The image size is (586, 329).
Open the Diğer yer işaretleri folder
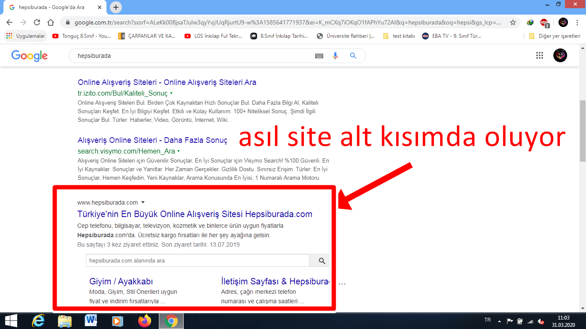coord(555,36)
